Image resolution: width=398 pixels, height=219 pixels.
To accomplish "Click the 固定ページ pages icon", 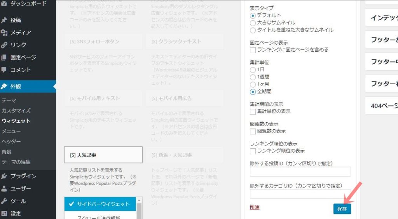I will [x=4, y=57].
